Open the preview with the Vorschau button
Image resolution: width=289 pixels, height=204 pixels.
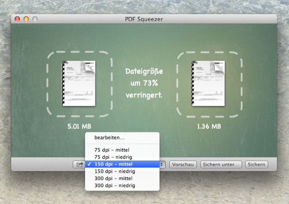click(x=183, y=165)
